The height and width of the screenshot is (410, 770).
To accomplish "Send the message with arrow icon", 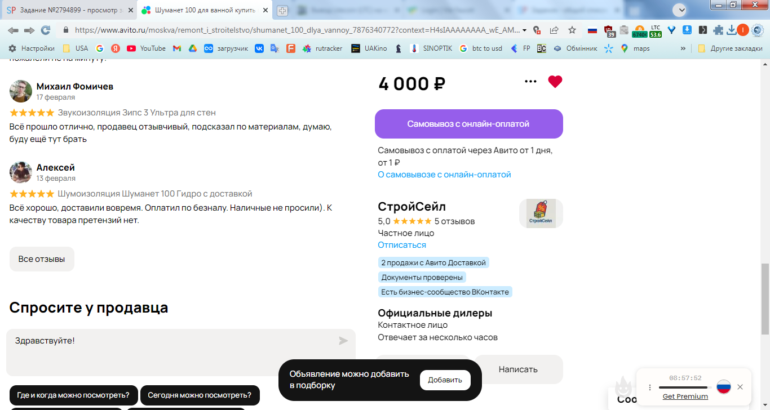I will 343,341.
